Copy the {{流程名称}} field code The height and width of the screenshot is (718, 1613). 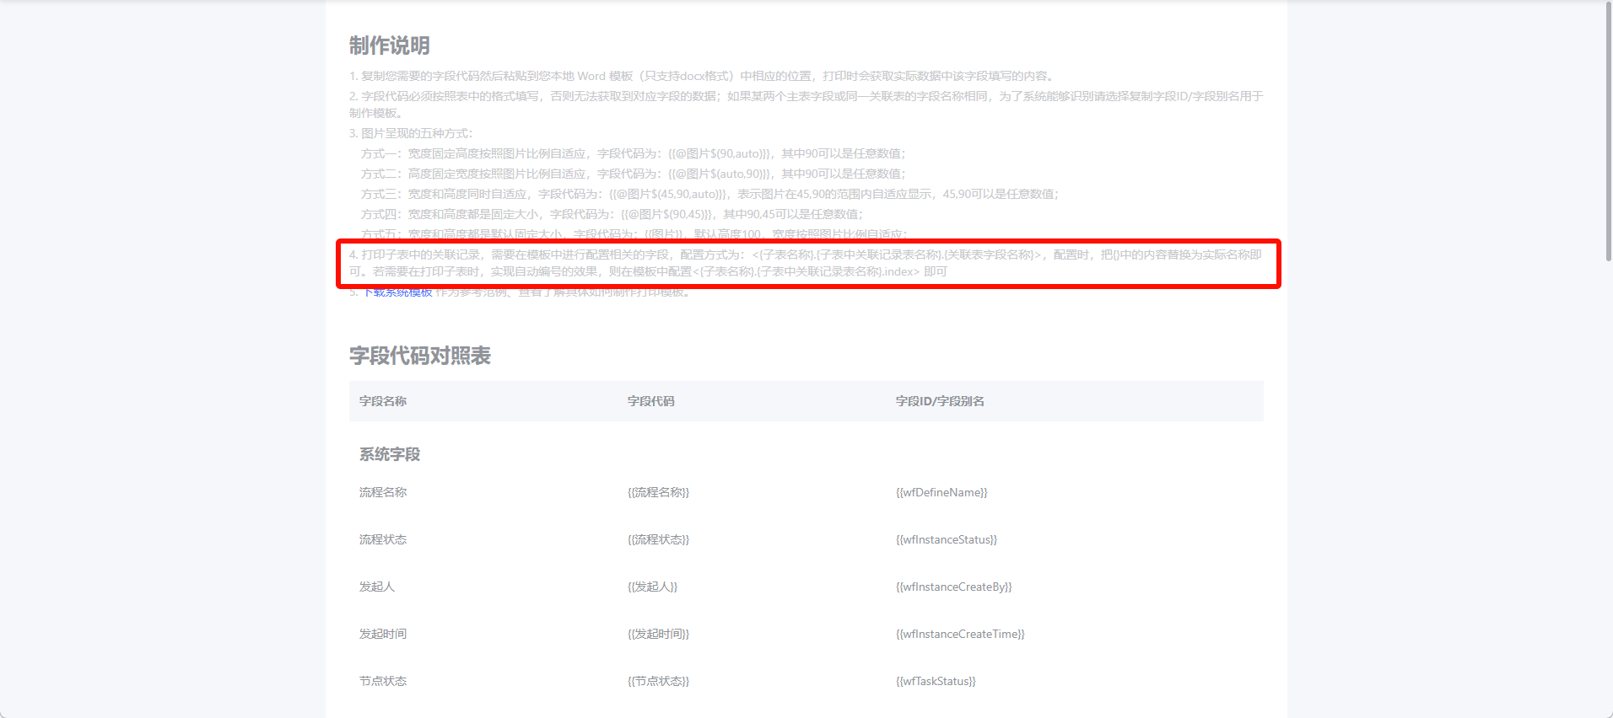pos(658,492)
